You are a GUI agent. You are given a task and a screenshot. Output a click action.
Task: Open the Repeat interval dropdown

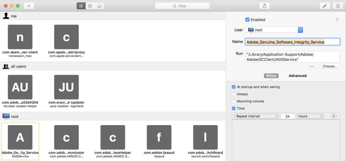pos(256,116)
